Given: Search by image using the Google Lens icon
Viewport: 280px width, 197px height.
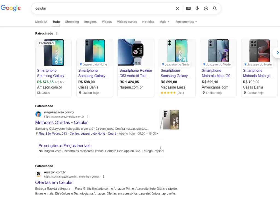Looking at the screenshot, I should tap(206, 8).
